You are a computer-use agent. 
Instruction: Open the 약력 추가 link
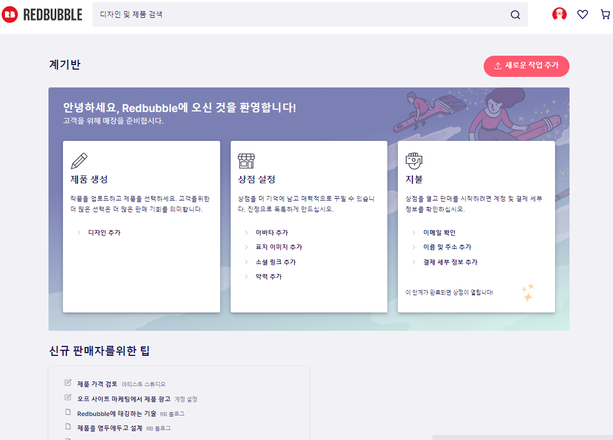pos(269,276)
